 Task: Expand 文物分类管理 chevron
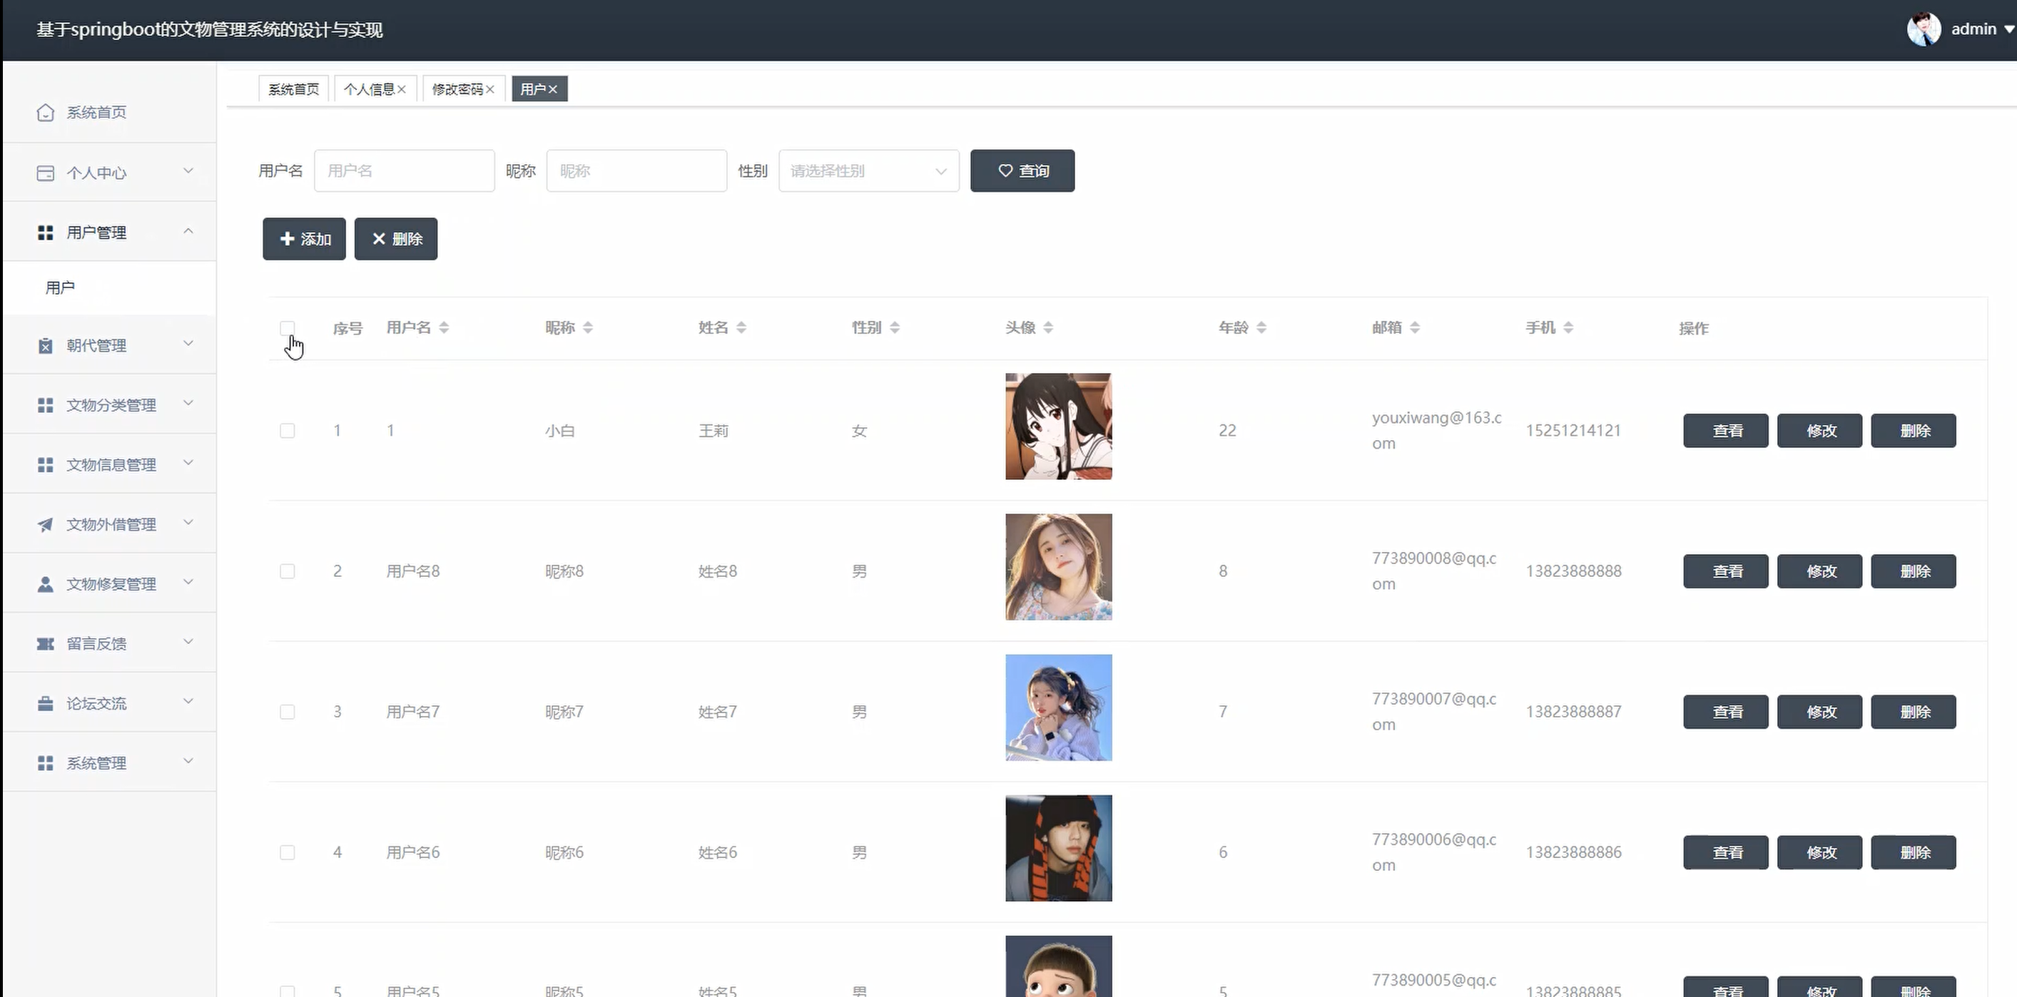click(x=188, y=404)
